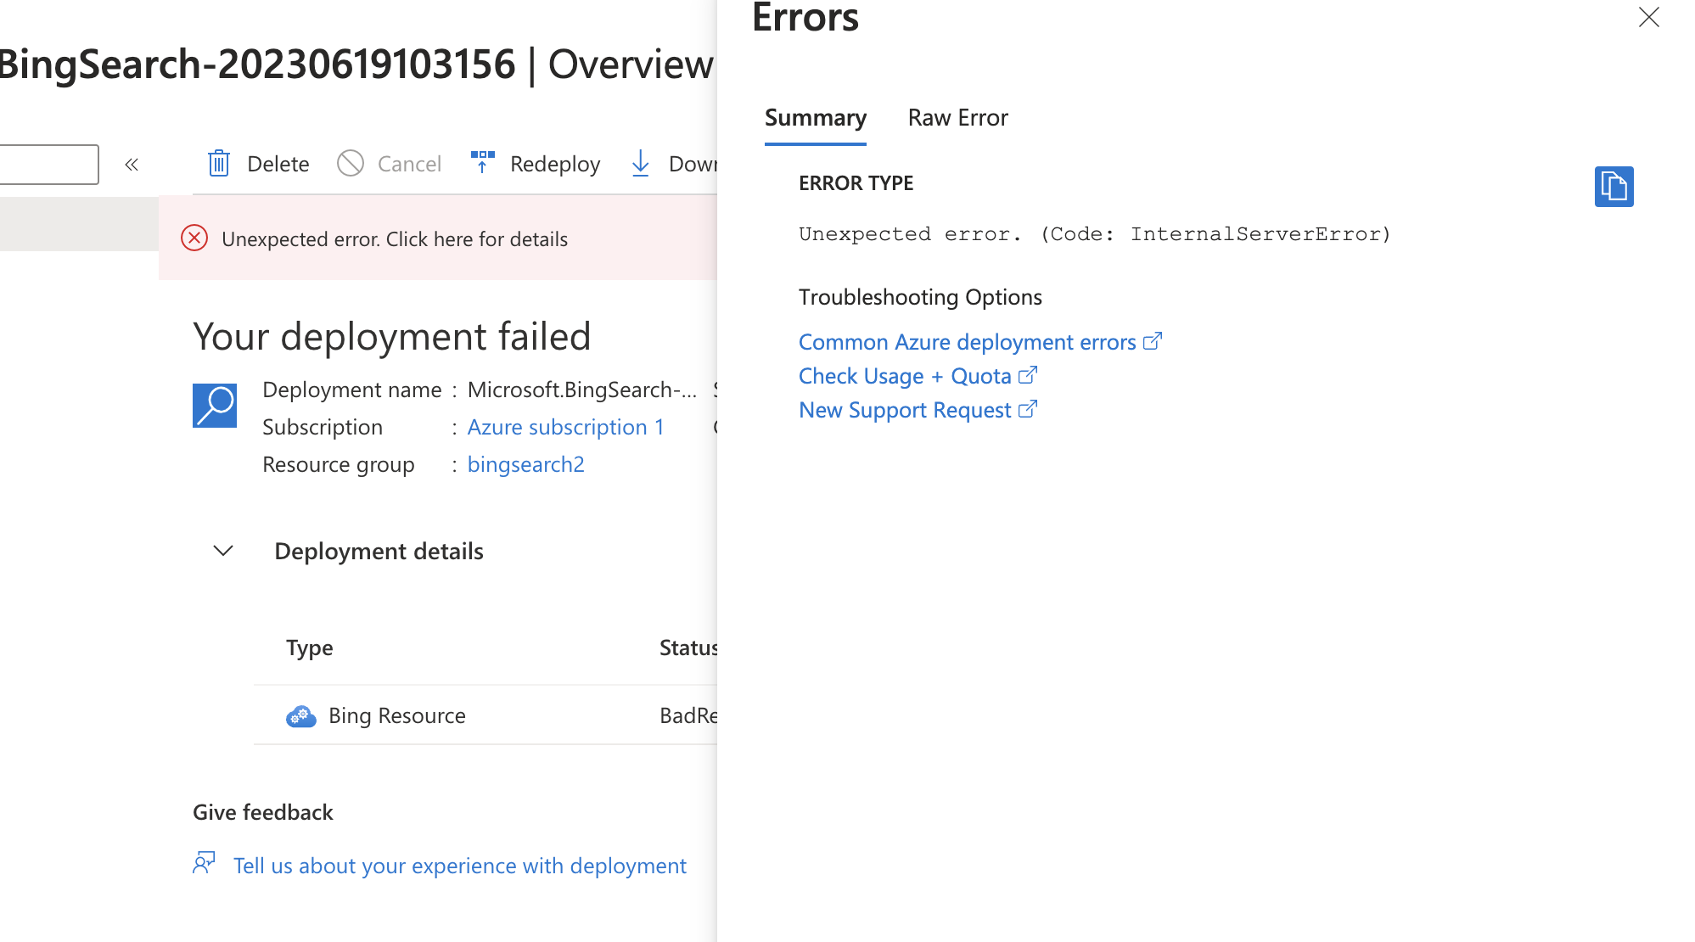Open external link icon beside New Support Request
Image resolution: width=1695 pixels, height=942 pixels.
[1028, 409]
